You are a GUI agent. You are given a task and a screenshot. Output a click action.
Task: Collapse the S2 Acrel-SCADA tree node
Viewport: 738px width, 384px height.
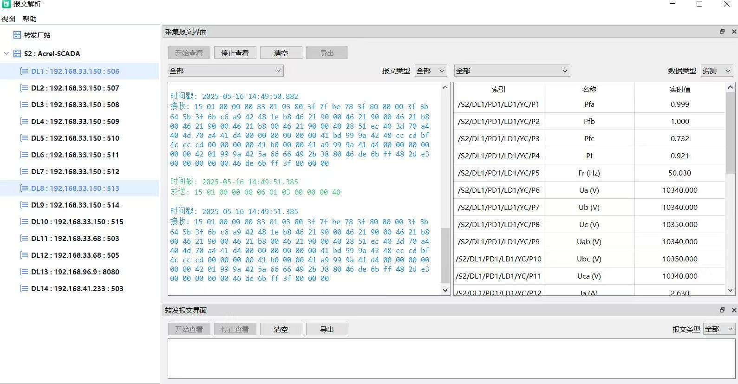coord(7,54)
